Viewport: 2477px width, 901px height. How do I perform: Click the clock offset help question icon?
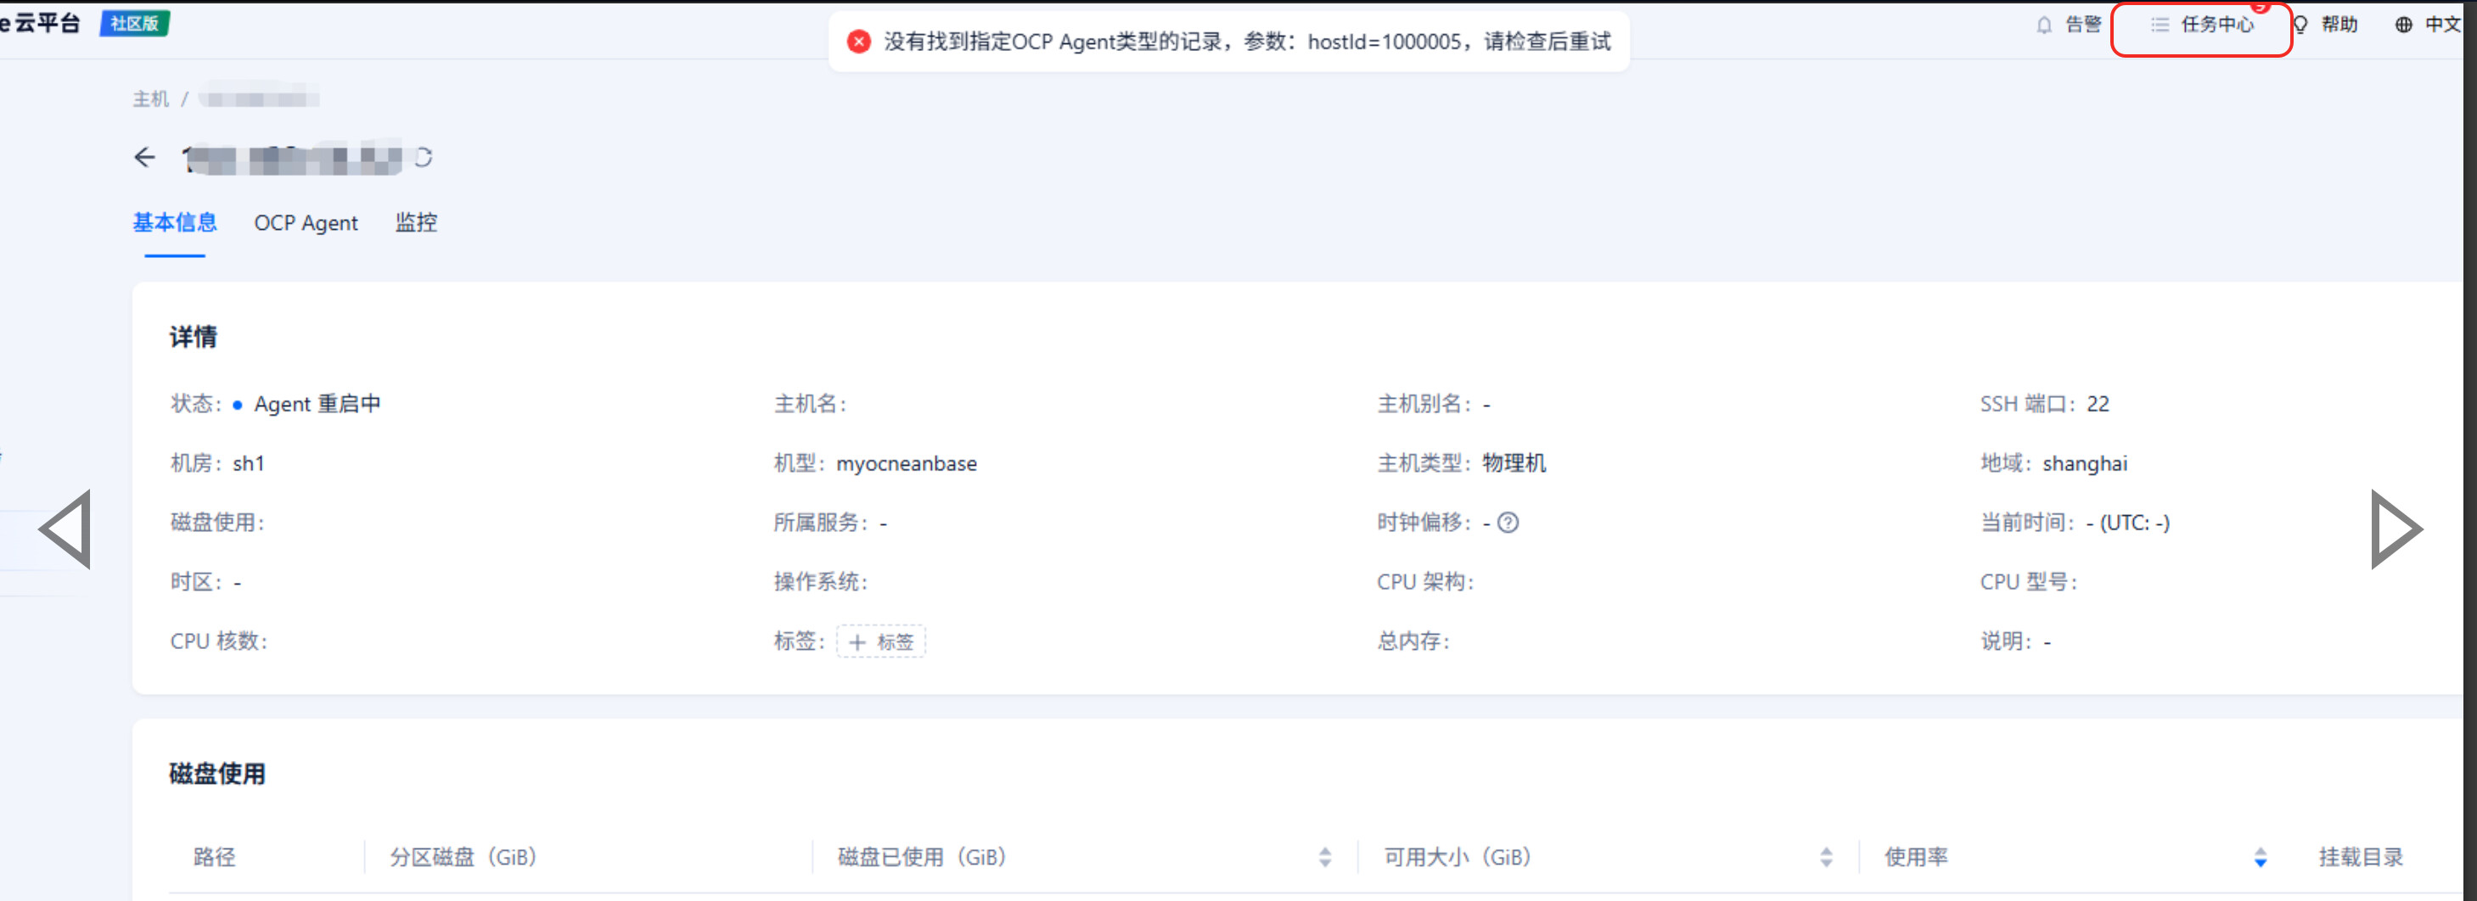[x=1508, y=523]
